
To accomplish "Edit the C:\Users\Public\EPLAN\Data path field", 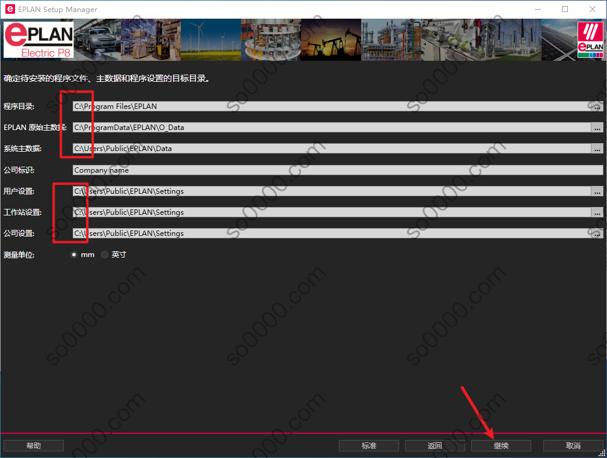I will (x=332, y=149).
